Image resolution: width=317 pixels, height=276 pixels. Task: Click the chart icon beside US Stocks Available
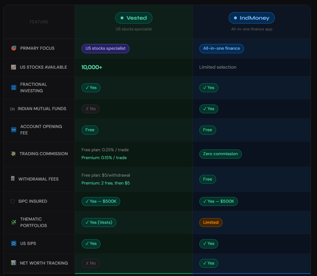click(x=14, y=67)
